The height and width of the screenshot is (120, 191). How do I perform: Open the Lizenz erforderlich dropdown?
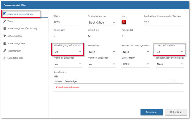tap(170, 52)
